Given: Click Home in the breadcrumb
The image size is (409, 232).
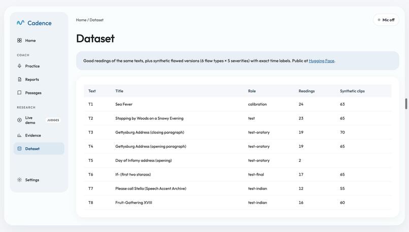Looking at the screenshot, I should tap(81, 20).
